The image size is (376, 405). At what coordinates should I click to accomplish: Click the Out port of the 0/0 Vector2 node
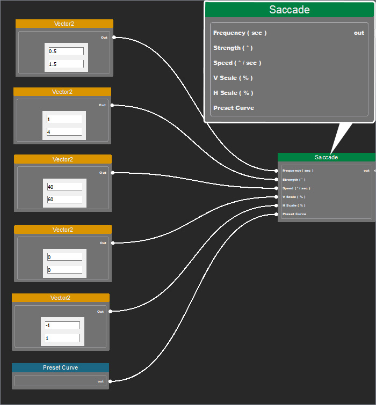coord(113,243)
